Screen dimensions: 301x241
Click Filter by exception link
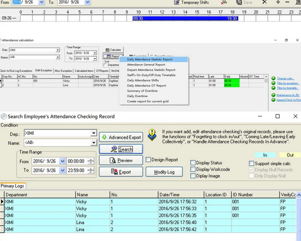click(x=288, y=83)
